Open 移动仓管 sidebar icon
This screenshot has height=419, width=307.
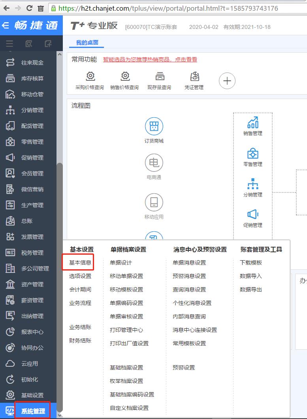(x=10, y=94)
